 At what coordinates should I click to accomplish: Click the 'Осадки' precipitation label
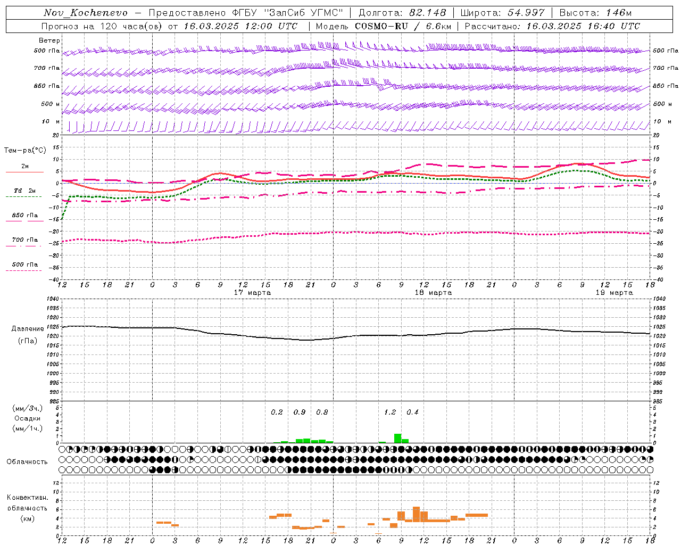(x=28, y=418)
